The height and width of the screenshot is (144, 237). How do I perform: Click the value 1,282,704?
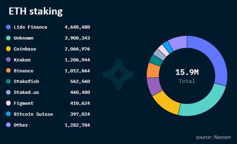(x=77, y=125)
